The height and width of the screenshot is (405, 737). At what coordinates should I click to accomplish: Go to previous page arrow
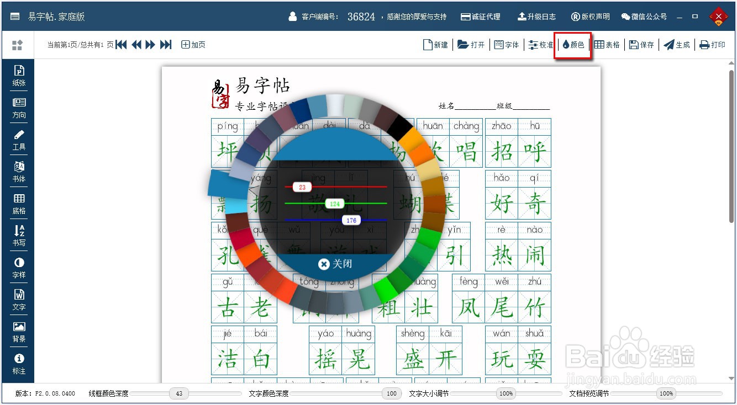(x=136, y=45)
